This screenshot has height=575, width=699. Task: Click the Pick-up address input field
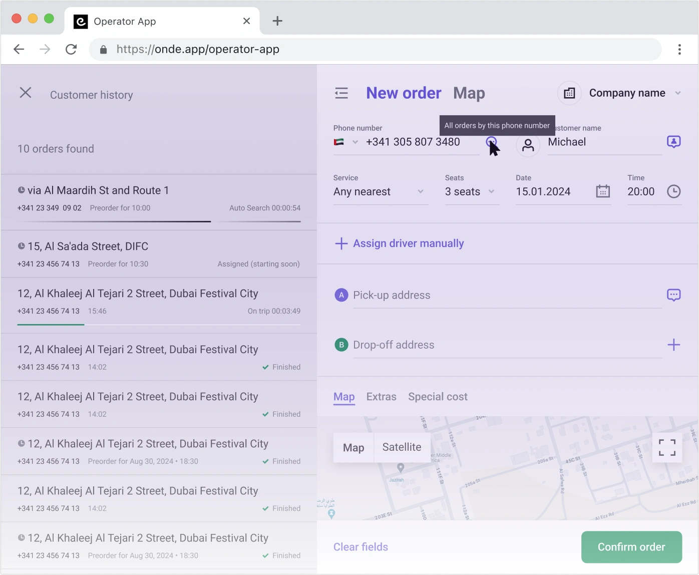coord(506,296)
